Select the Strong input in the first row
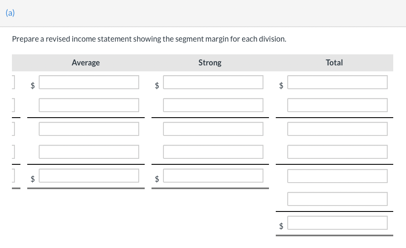This screenshot has height=248, width=406. tap(213, 82)
